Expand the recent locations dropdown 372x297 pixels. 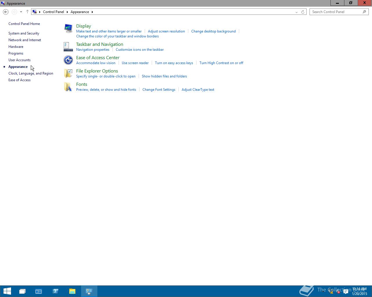pos(21,12)
